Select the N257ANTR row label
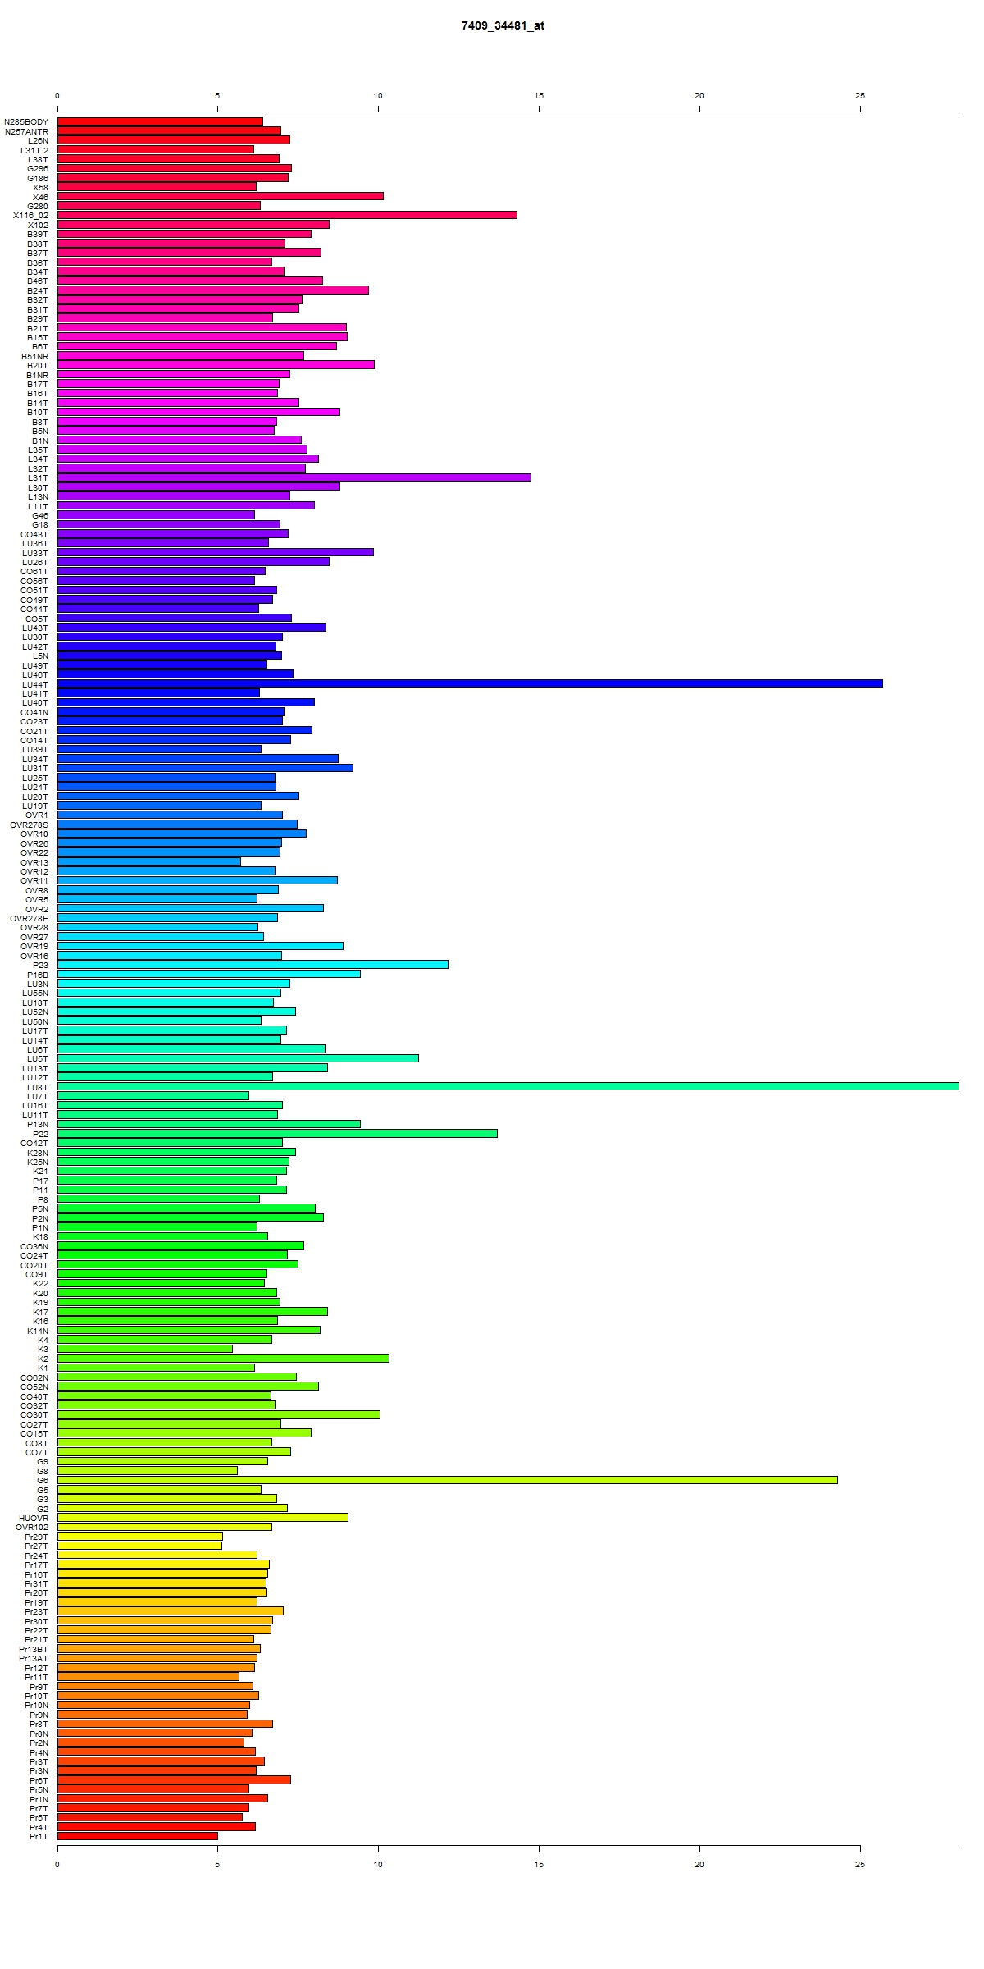Screen dimensions: 984x1969 [26, 131]
